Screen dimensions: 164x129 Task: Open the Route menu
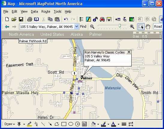[x=46, y=11]
